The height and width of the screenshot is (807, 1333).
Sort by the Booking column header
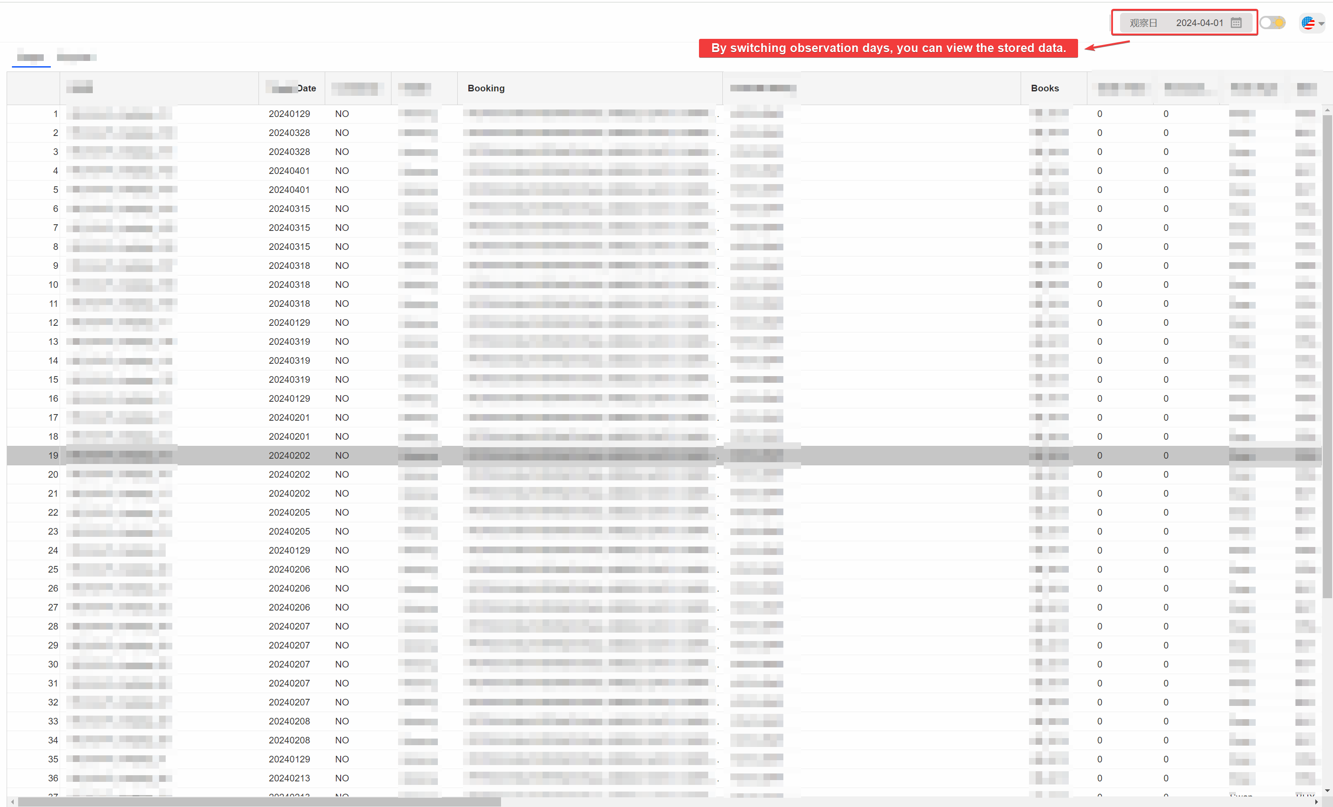pos(486,88)
